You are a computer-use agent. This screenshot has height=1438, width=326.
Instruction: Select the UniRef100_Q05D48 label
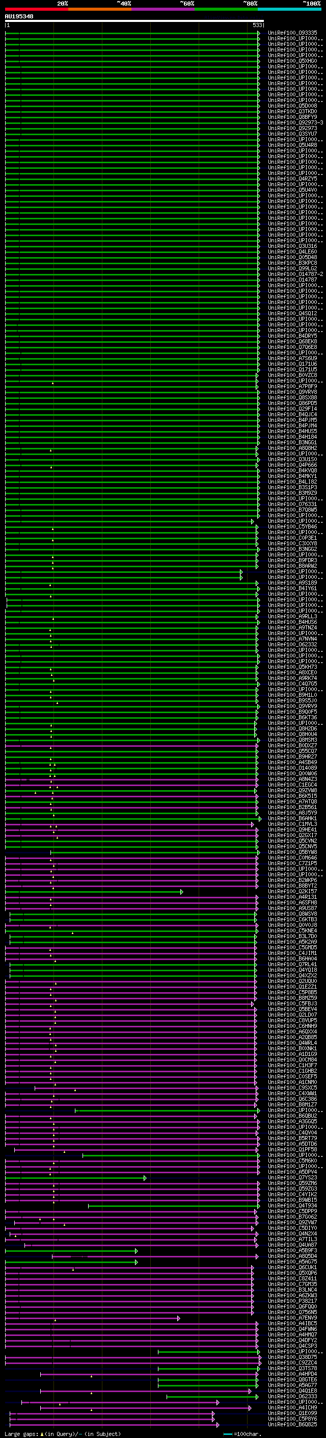[x=292, y=257]
